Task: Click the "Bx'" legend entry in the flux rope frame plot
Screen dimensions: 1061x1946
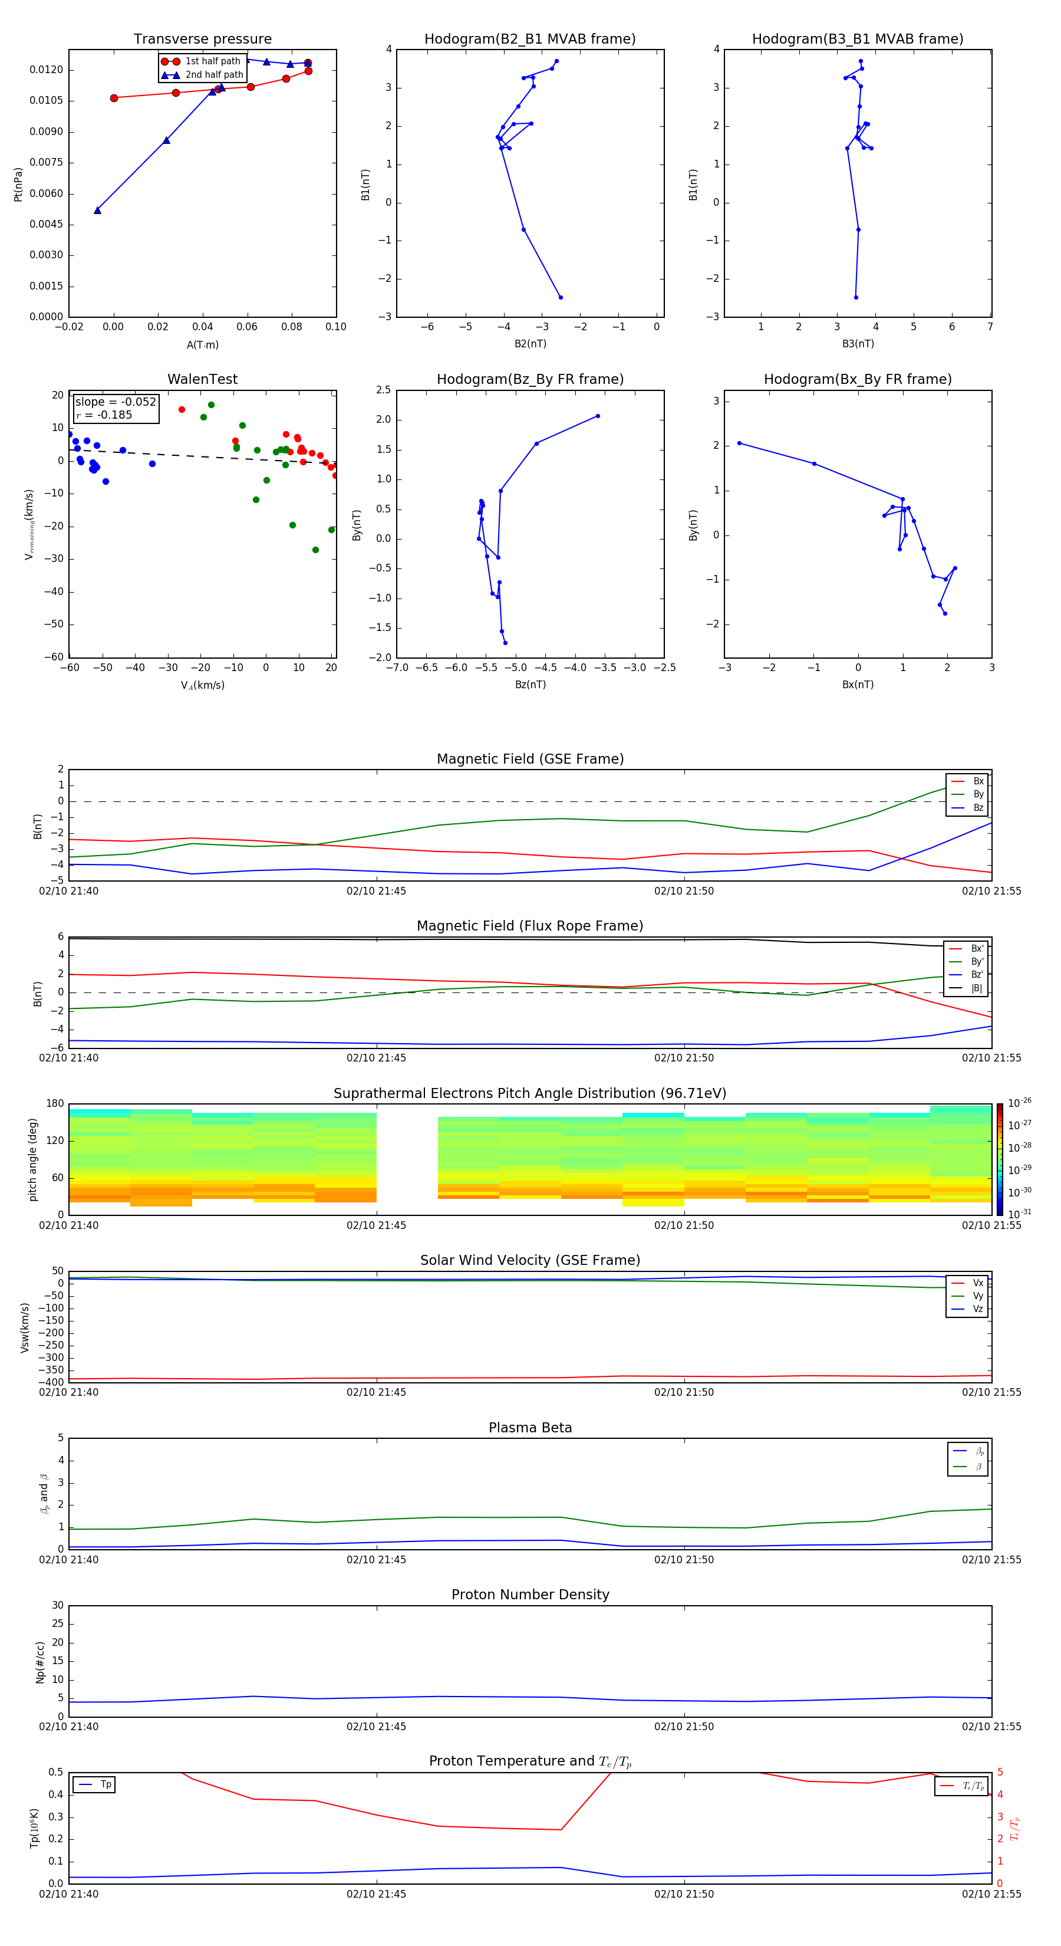Action: point(966,949)
